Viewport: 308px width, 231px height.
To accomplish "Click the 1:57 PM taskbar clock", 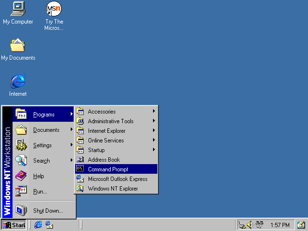I will (x=280, y=225).
